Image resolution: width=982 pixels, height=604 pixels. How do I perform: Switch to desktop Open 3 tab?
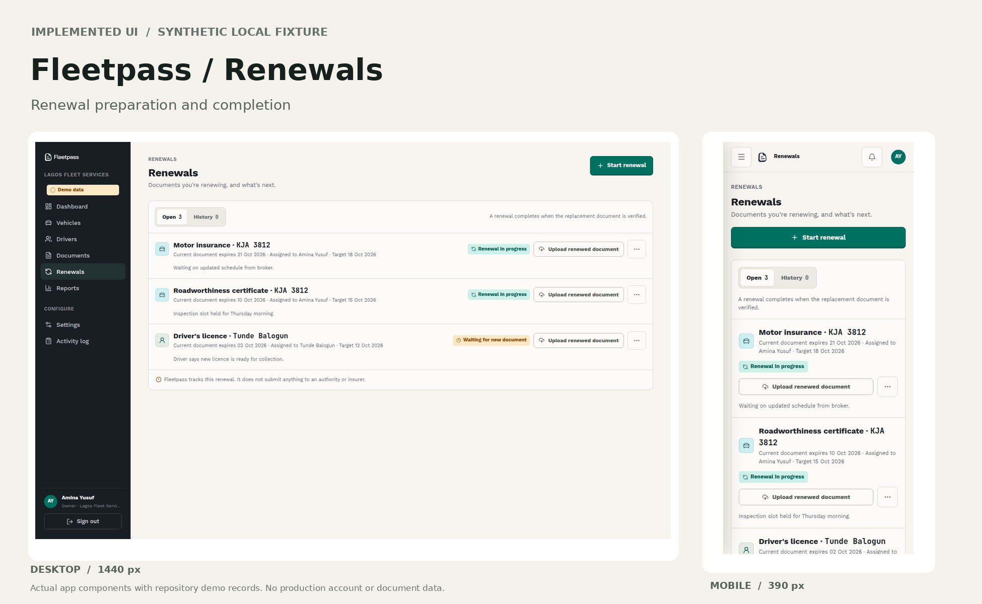(x=172, y=217)
